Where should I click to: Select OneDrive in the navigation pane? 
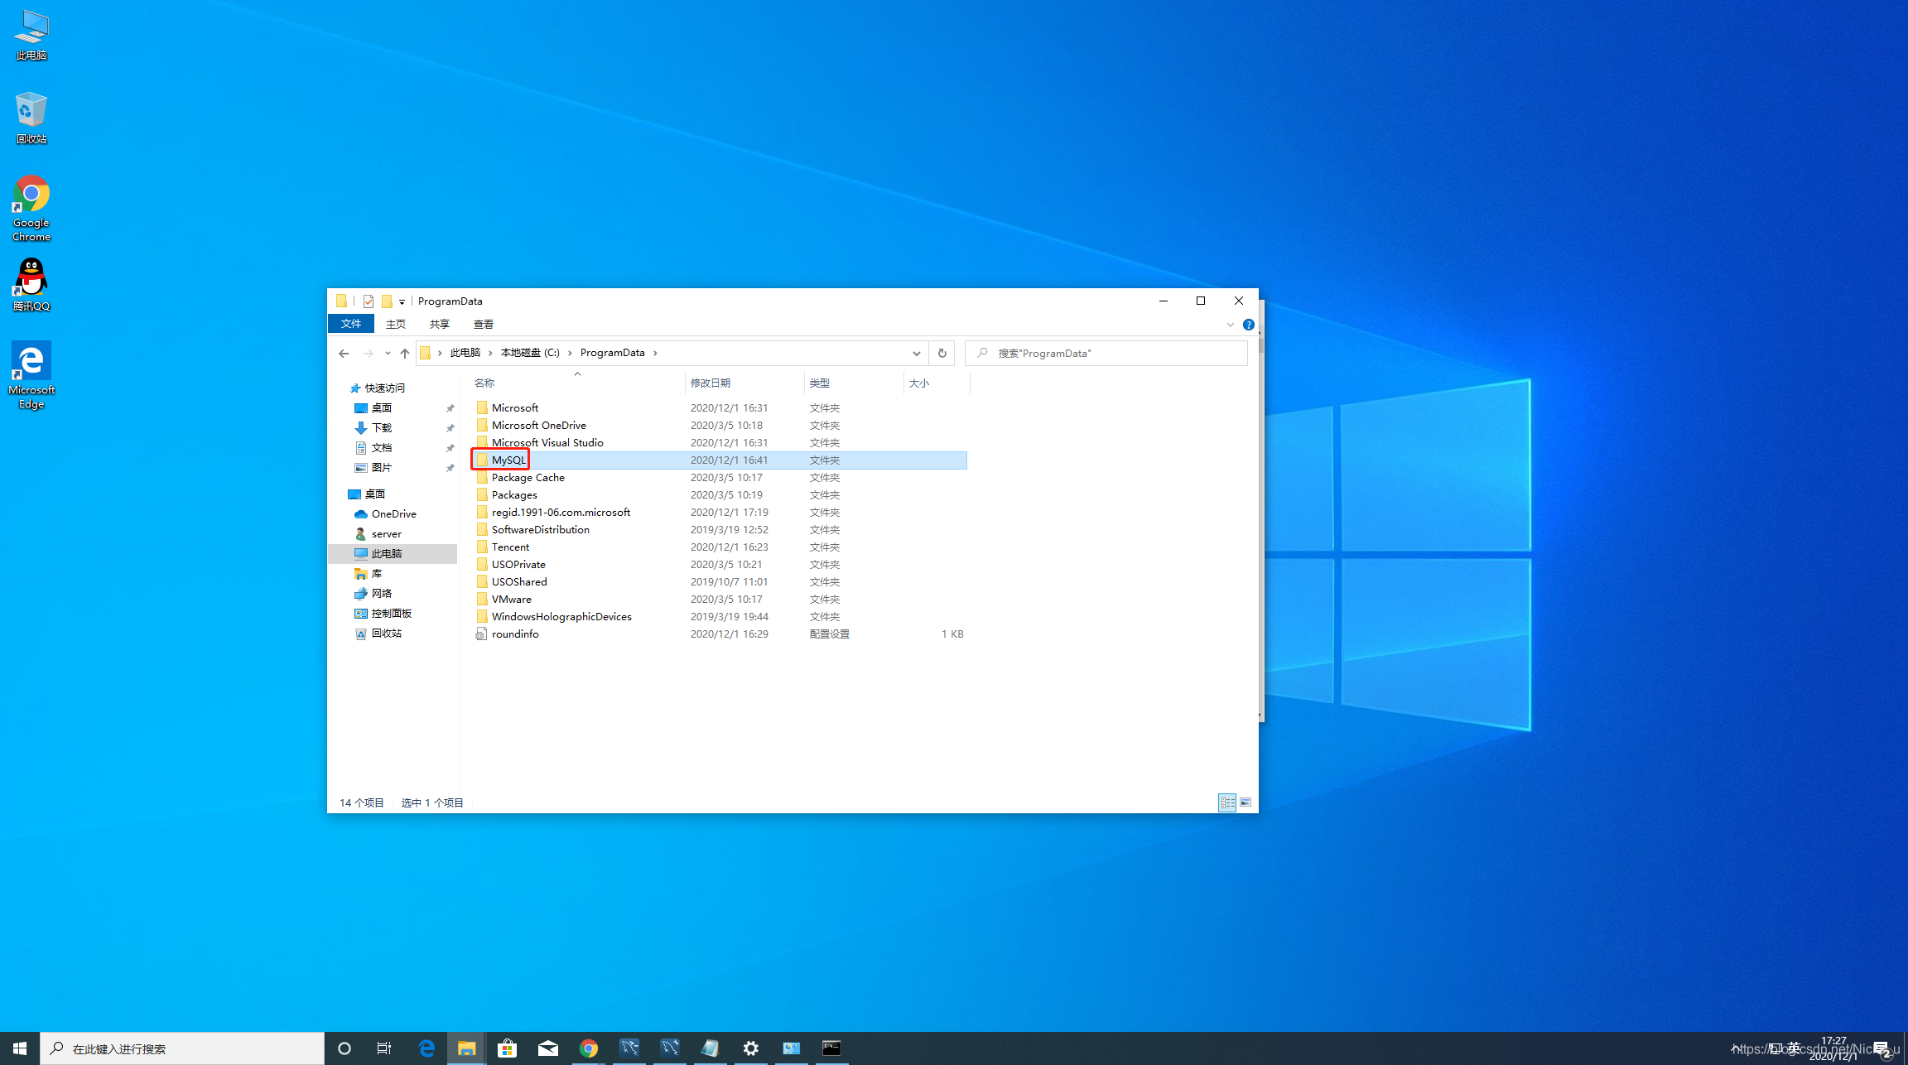pos(393,513)
